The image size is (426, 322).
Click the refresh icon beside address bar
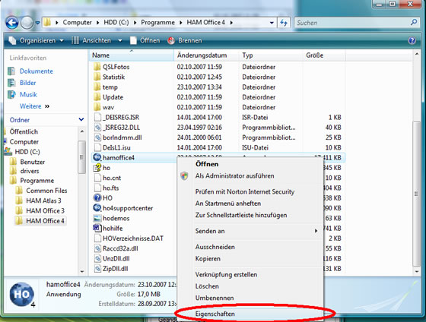pyautogui.click(x=284, y=23)
